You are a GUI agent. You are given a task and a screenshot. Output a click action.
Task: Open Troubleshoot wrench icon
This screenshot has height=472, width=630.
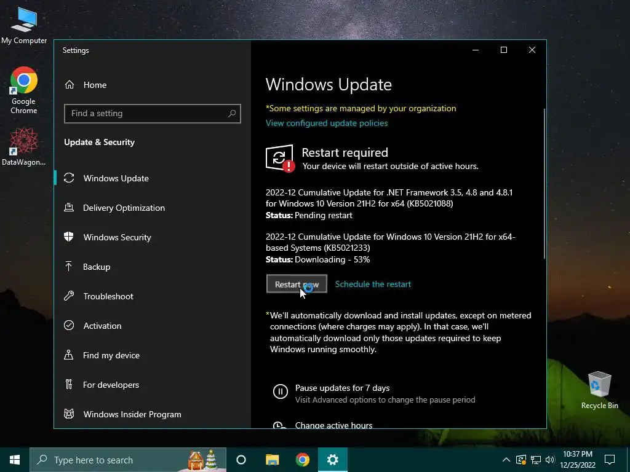[x=69, y=296]
